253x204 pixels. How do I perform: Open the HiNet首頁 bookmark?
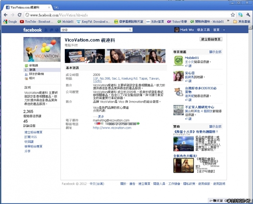pyautogui.click(x=155, y=22)
